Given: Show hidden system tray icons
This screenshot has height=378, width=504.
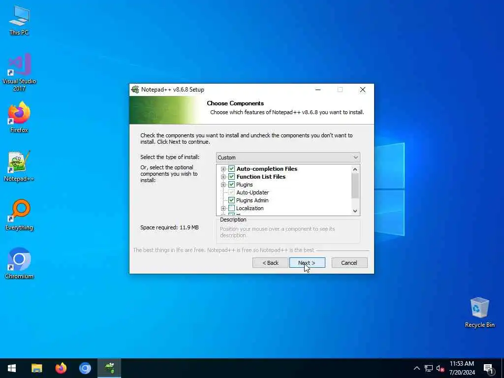Looking at the screenshot, I should [416, 368].
